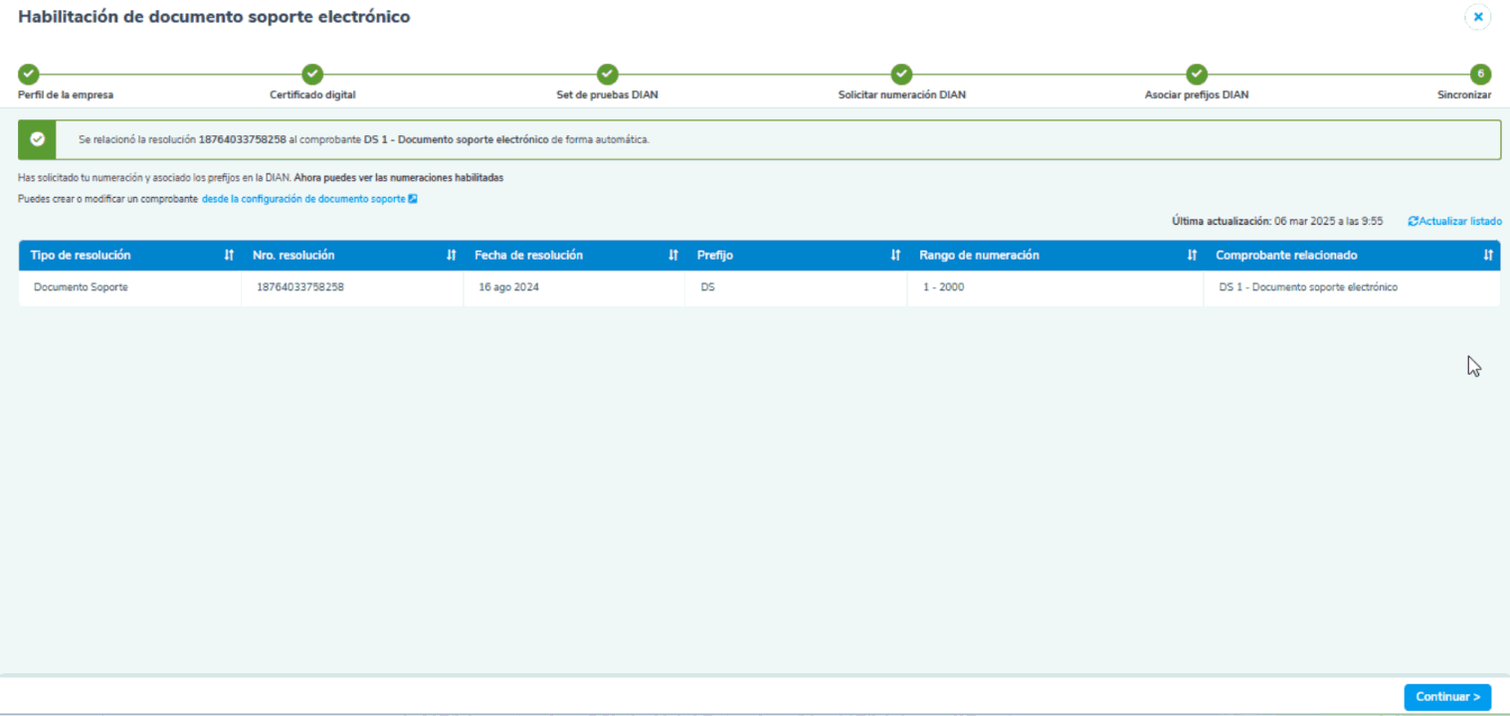Image resolution: width=1510 pixels, height=716 pixels.
Task: Click the Perfil de la empresa step checkmark
Action: (29, 75)
